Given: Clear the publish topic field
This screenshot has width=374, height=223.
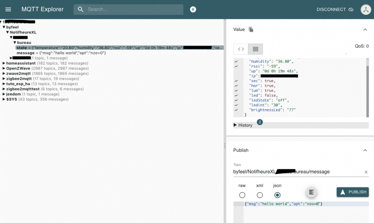Looking at the screenshot, I should pyautogui.click(x=366, y=172).
